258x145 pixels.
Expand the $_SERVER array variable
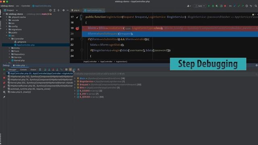(75, 97)
